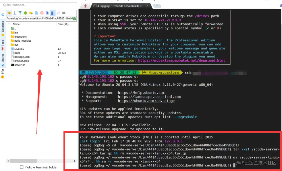Click the sort arrow in Name header

click(x=9, y=24)
